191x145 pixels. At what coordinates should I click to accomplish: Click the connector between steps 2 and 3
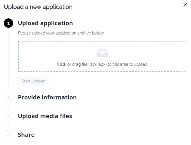point(8,107)
